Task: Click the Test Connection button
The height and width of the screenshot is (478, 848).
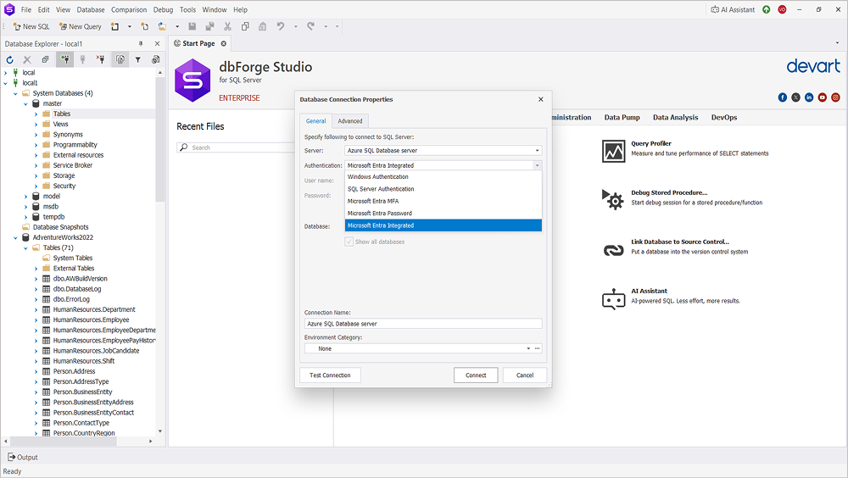Action: pos(330,375)
